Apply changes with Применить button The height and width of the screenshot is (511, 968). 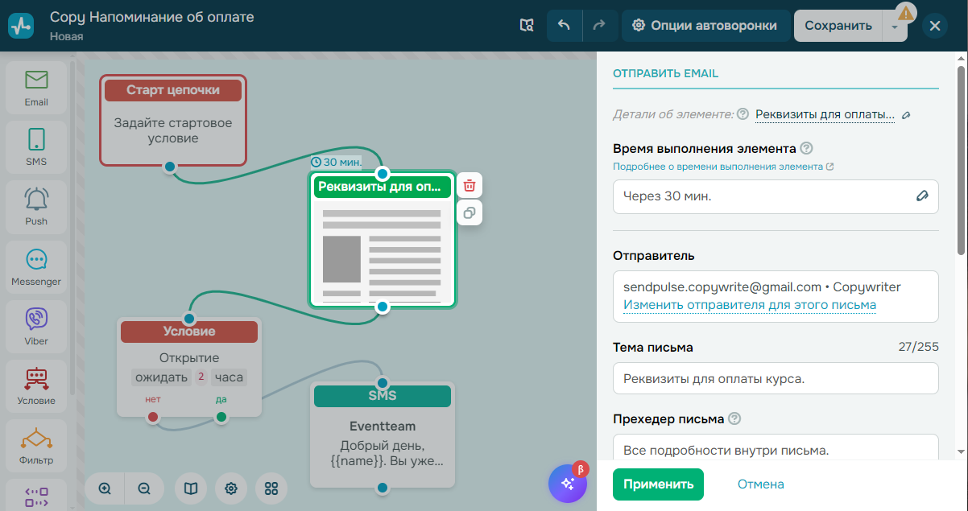[658, 484]
